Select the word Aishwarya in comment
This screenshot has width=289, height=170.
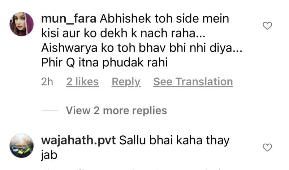point(69,48)
